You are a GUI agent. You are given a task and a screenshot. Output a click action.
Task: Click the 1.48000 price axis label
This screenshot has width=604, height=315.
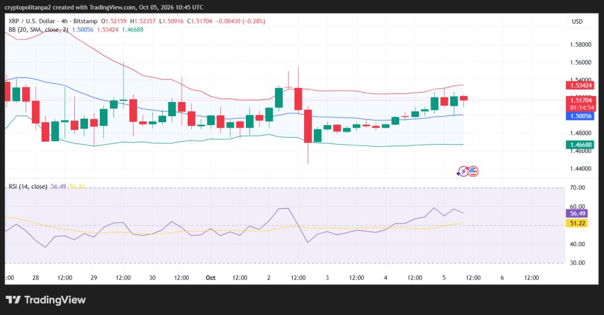pos(580,133)
